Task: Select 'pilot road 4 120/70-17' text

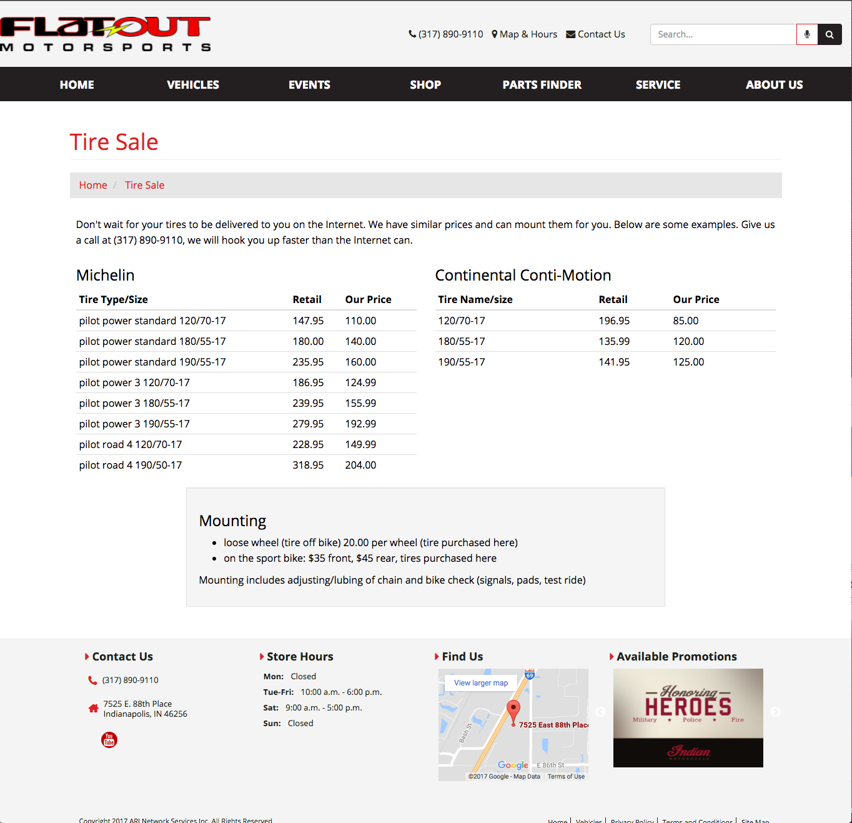Action: tap(131, 444)
